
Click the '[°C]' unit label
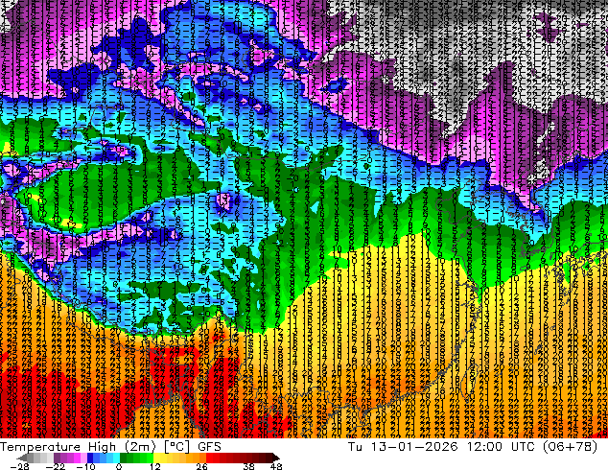[176, 447]
